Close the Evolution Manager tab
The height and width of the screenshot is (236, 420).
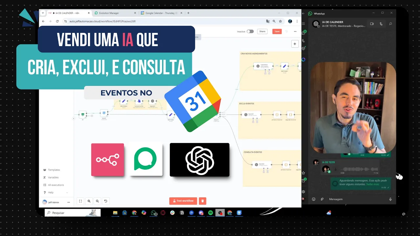[x=135, y=13]
